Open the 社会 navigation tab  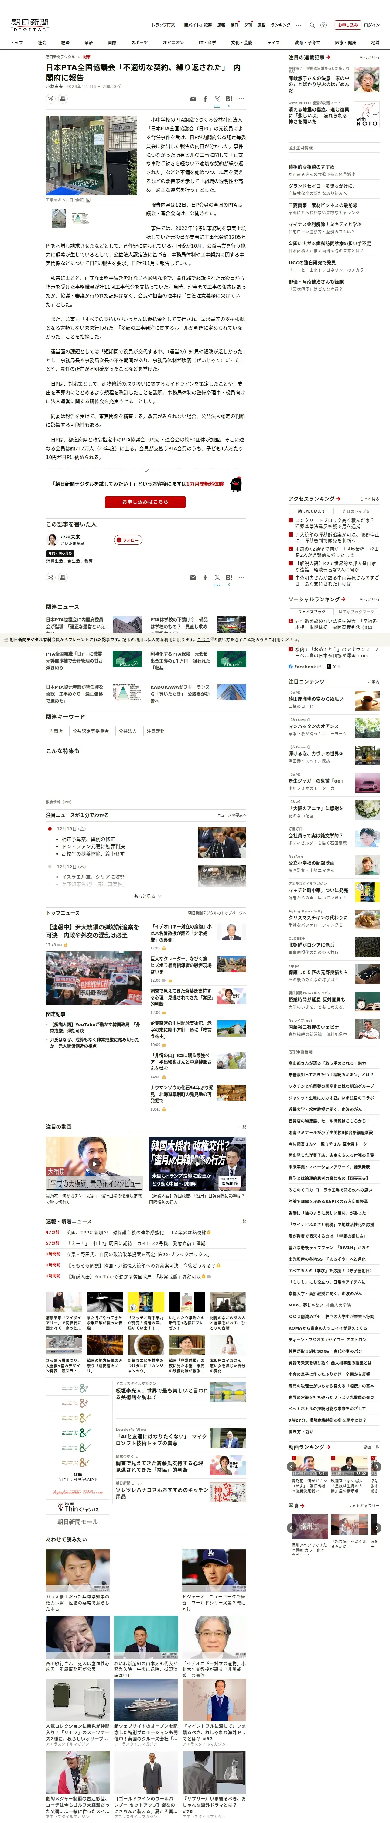(42, 43)
